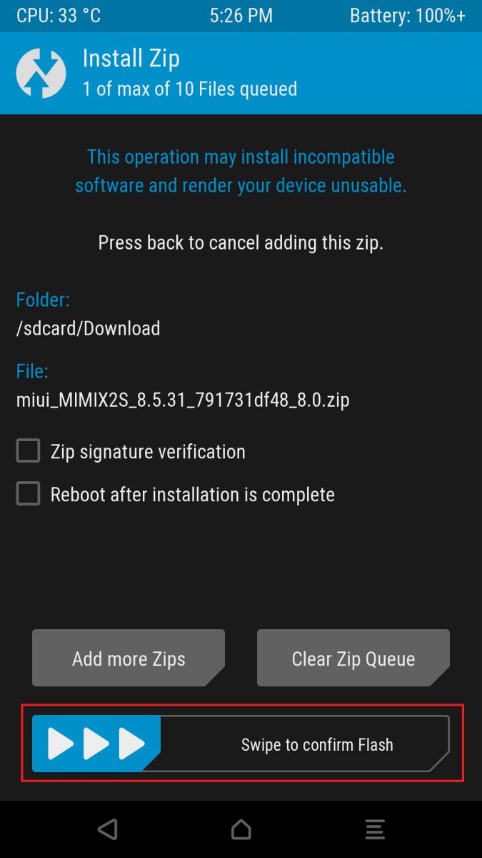The image size is (482, 858).
Task: Click the Swipe to confirm Flash slider track
Action: point(241,744)
